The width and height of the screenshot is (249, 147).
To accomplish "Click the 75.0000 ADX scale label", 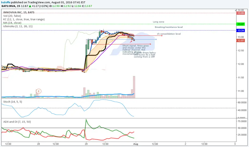I will [x=242, y=121].
